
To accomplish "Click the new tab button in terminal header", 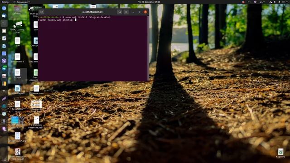I will tap(42, 12).
